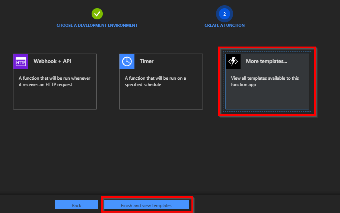340x213 pixels.
Task: Click Finish and view templates button
Action: 146,205
